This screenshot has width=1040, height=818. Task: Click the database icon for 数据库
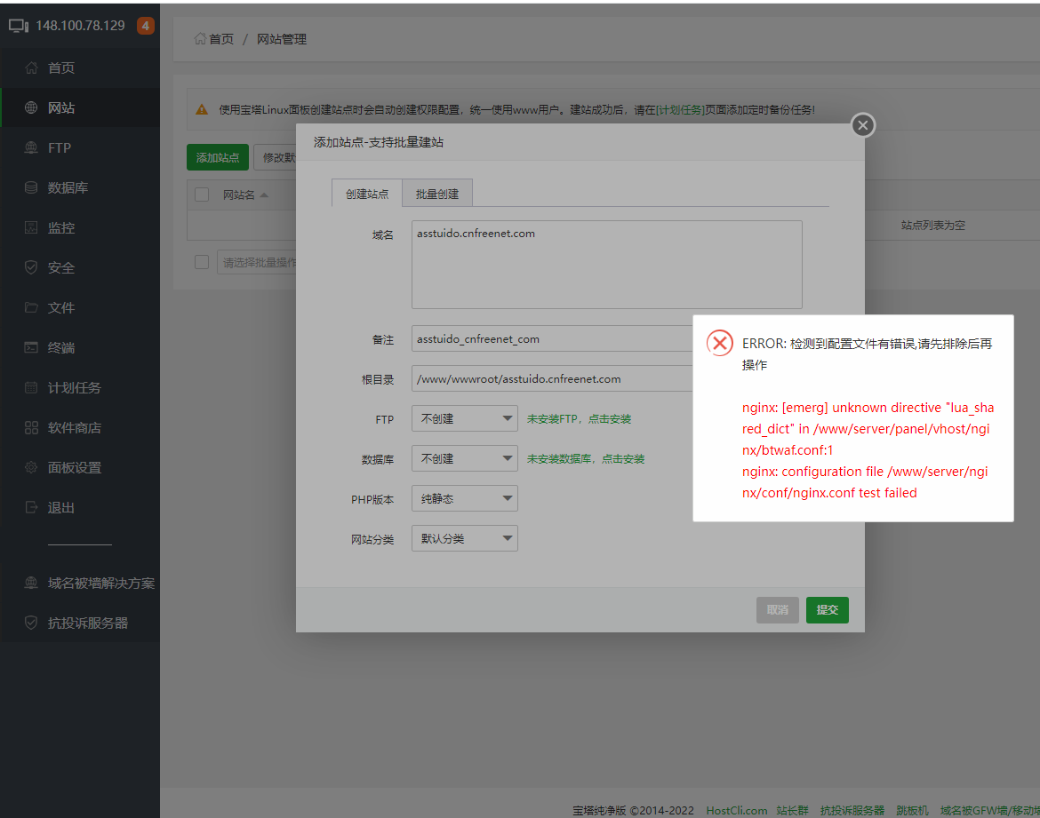coord(31,187)
